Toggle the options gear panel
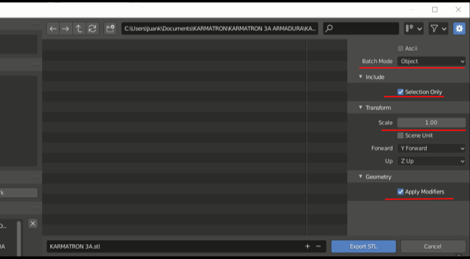 coord(459,29)
